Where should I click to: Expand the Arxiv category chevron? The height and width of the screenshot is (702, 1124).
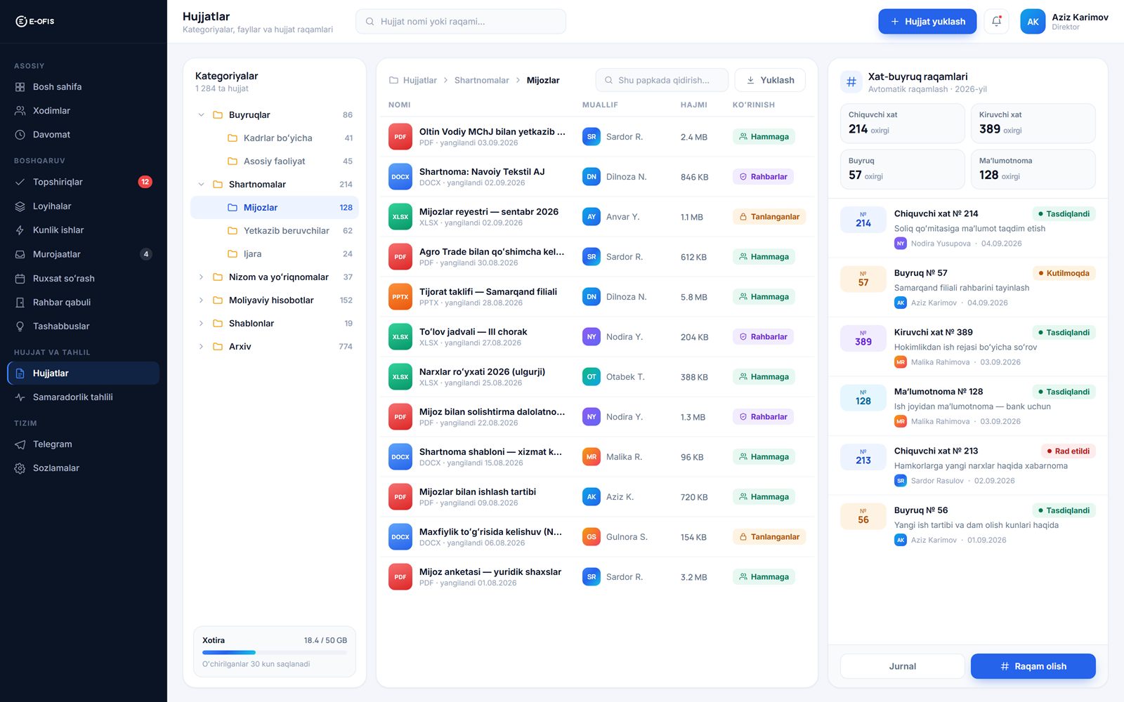[x=201, y=347]
